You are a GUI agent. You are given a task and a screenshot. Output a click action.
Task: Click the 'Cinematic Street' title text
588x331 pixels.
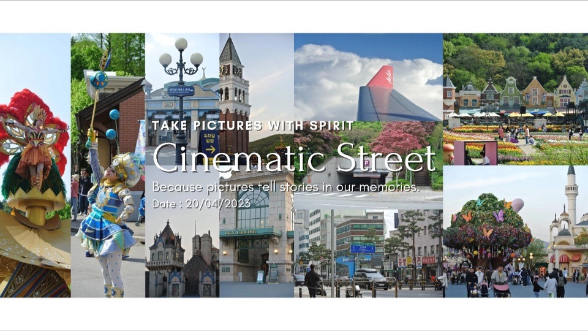click(294, 158)
